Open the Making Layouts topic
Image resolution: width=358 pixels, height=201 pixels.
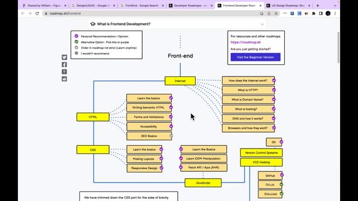pyautogui.click(x=144, y=159)
